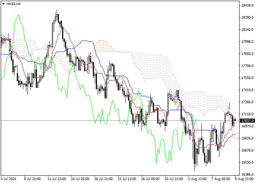The image size is (256, 183).
Task: Click the 8 Jul 21:00 time label
Action: click(x=32, y=179)
